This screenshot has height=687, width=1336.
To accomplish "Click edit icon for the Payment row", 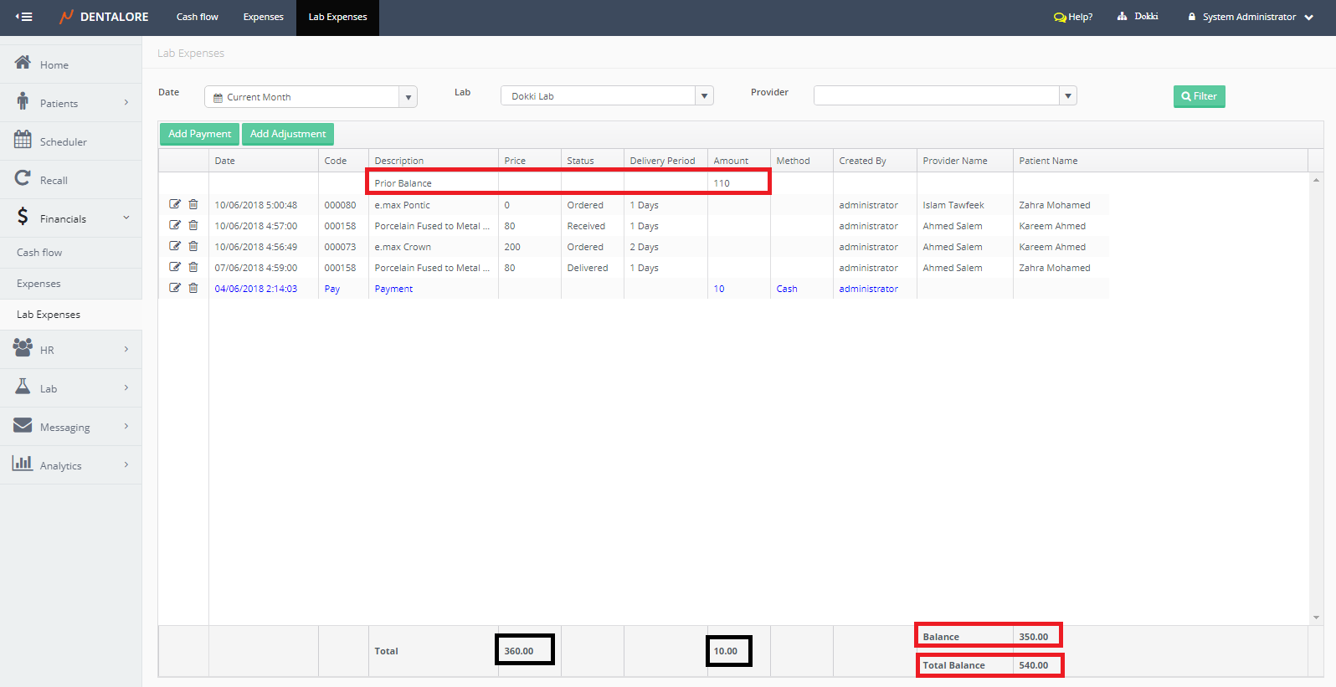I will 175,288.
